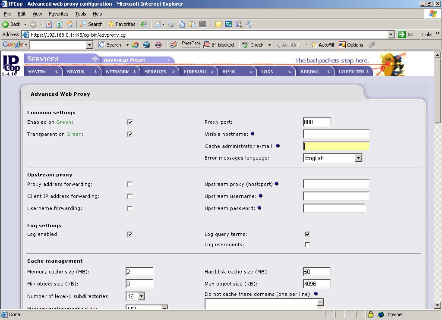Image resolution: width=442 pixels, height=320 pixels.
Task: Open the IPCop System navigation tab
Action: pyautogui.click(x=43, y=72)
